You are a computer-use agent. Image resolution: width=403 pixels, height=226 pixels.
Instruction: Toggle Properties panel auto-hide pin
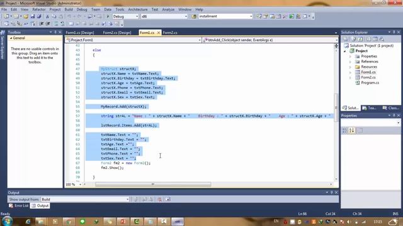point(394,116)
